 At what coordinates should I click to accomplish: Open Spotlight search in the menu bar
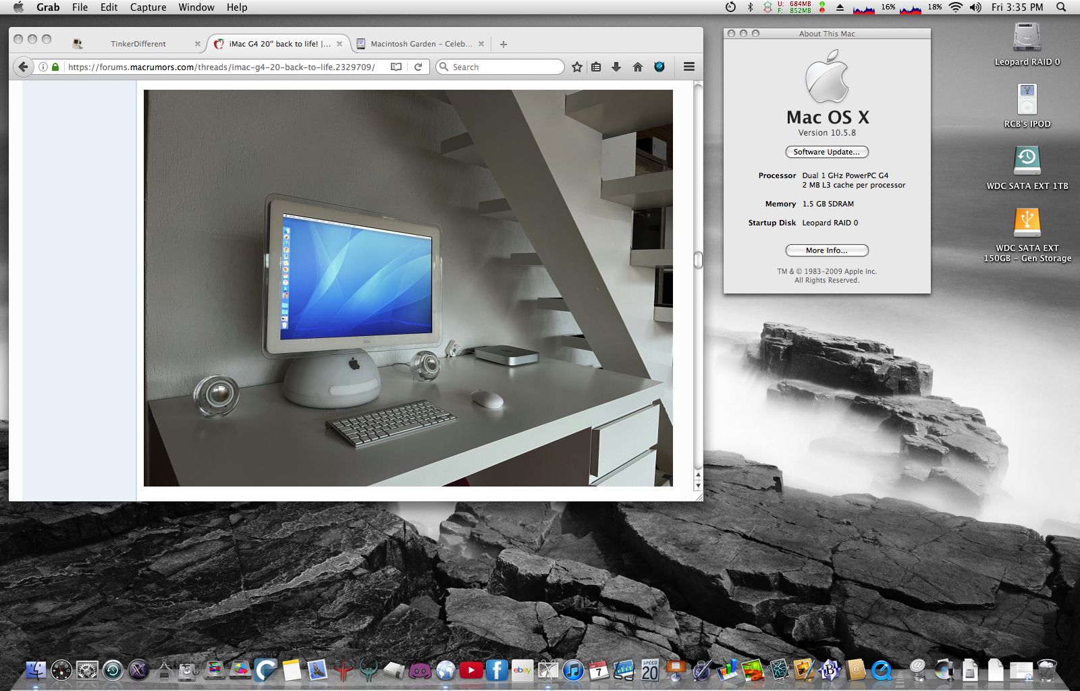pos(1061,7)
